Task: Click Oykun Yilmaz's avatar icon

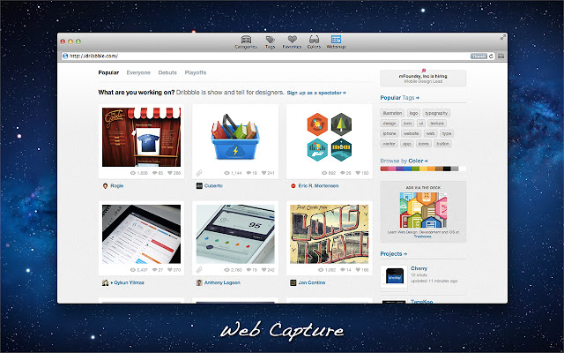Action: [x=105, y=282]
